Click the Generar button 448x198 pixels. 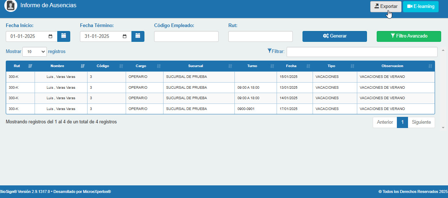point(335,36)
